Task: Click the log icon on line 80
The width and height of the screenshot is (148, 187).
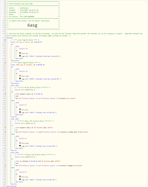Action: [20, 179]
